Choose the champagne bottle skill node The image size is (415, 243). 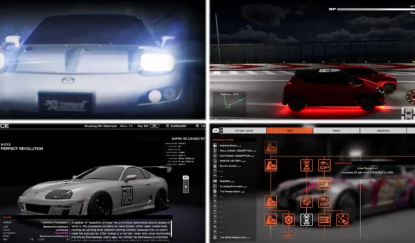pos(342,220)
